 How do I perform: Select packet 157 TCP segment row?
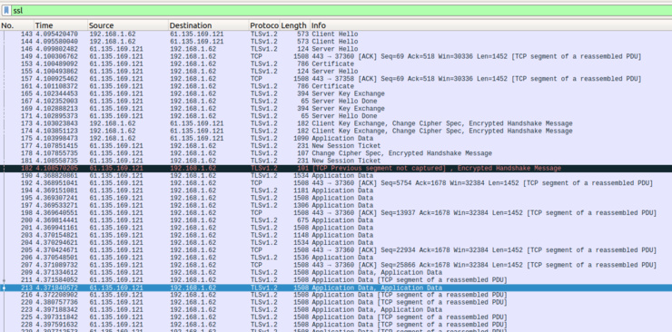pyautogui.click(x=336, y=79)
